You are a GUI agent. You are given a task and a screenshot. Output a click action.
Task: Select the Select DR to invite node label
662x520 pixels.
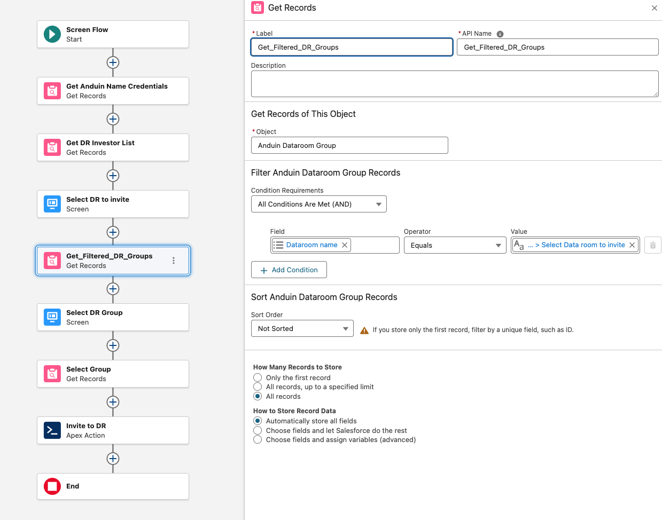[98, 199]
